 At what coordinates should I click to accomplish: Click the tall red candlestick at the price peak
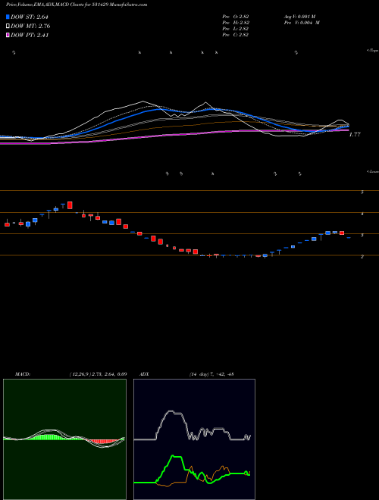[x=70, y=205]
